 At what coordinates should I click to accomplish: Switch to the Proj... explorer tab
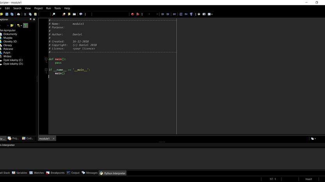pos(13,138)
